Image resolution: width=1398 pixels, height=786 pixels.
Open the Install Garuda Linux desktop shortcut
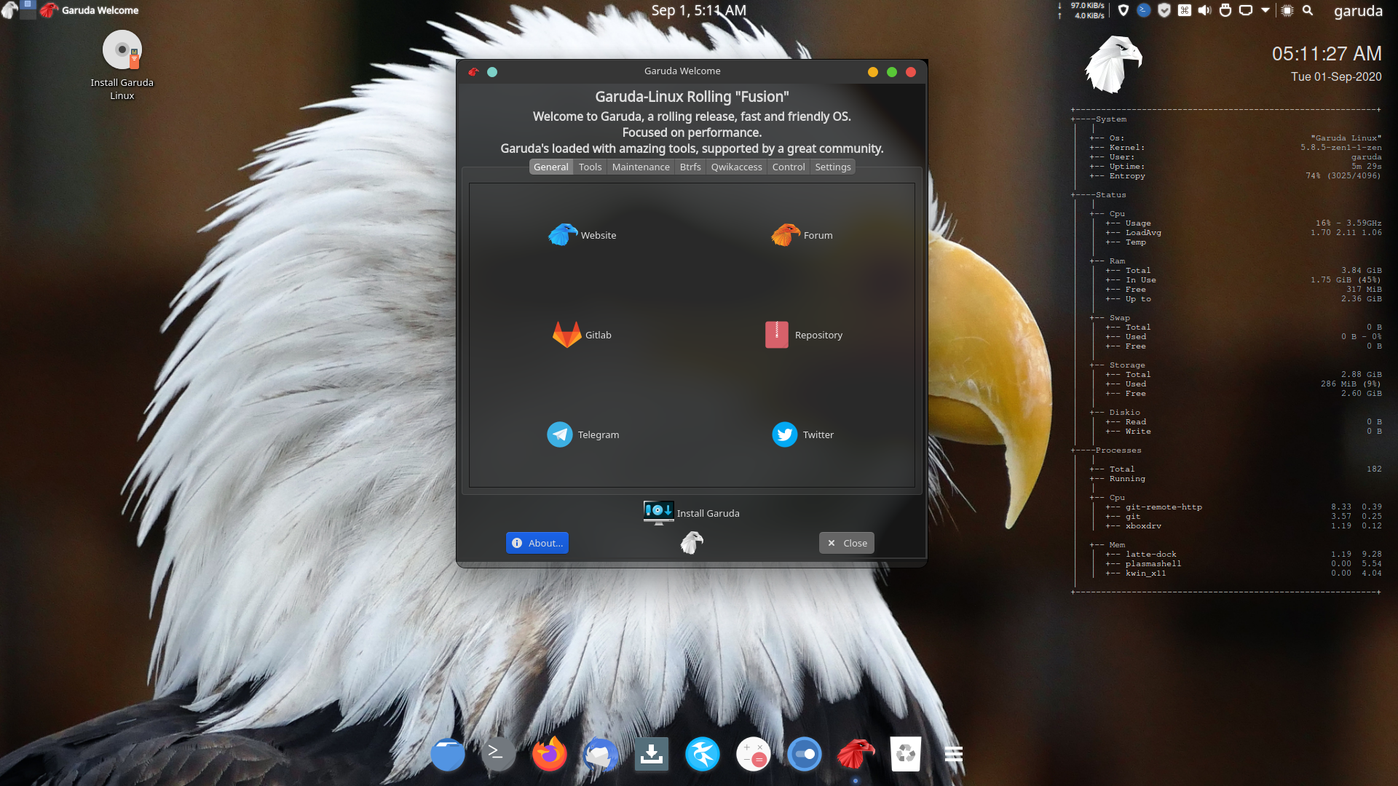(x=122, y=65)
